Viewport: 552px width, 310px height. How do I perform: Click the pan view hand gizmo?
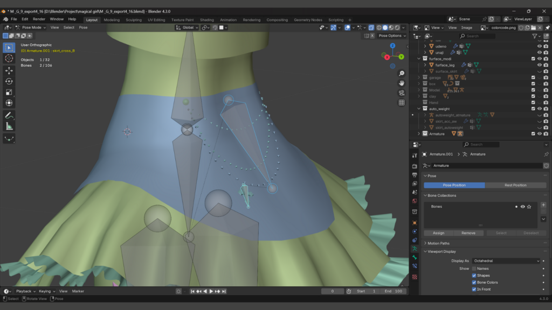[402, 83]
